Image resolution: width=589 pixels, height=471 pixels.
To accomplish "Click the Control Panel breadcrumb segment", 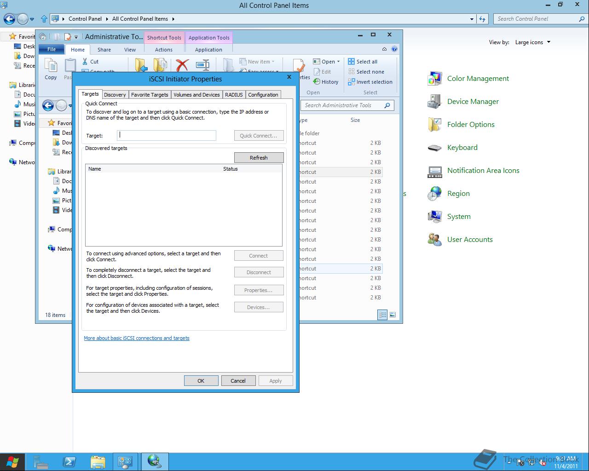I will (85, 19).
